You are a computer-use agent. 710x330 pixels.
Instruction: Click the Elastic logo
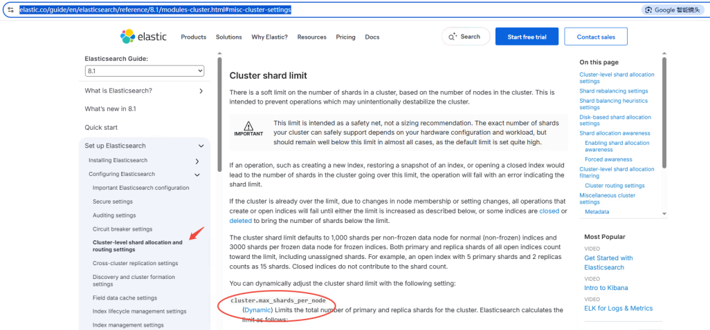click(x=143, y=37)
